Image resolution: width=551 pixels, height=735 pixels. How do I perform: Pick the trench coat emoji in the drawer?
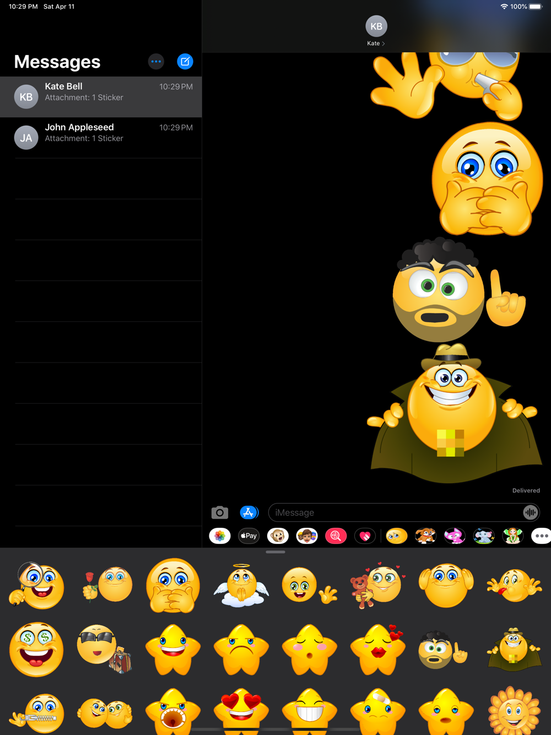click(x=515, y=650)
